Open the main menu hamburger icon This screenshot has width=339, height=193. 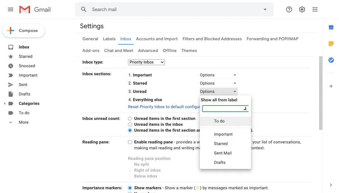pos(11,10)
